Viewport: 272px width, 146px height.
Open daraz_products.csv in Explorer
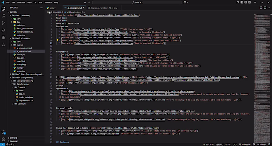tap(24, 29)
